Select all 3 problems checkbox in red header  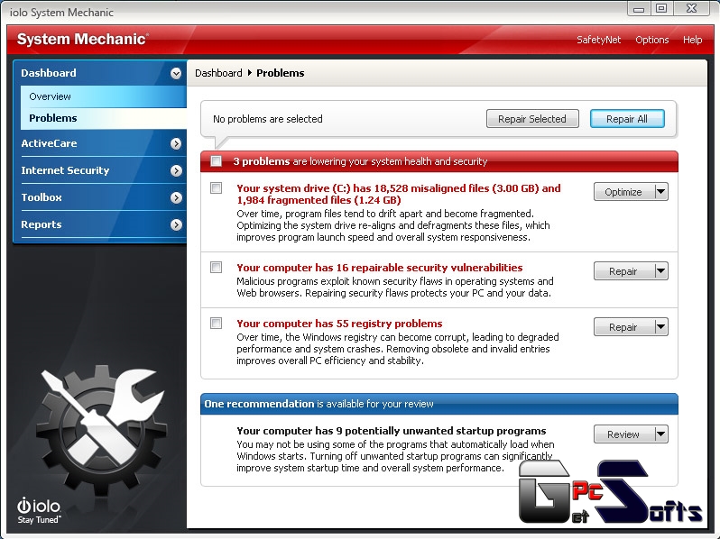pyautogui.click(x=216, y=161)
